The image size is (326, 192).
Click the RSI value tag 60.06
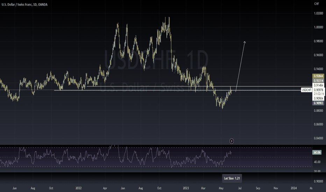tap(317, 152)
